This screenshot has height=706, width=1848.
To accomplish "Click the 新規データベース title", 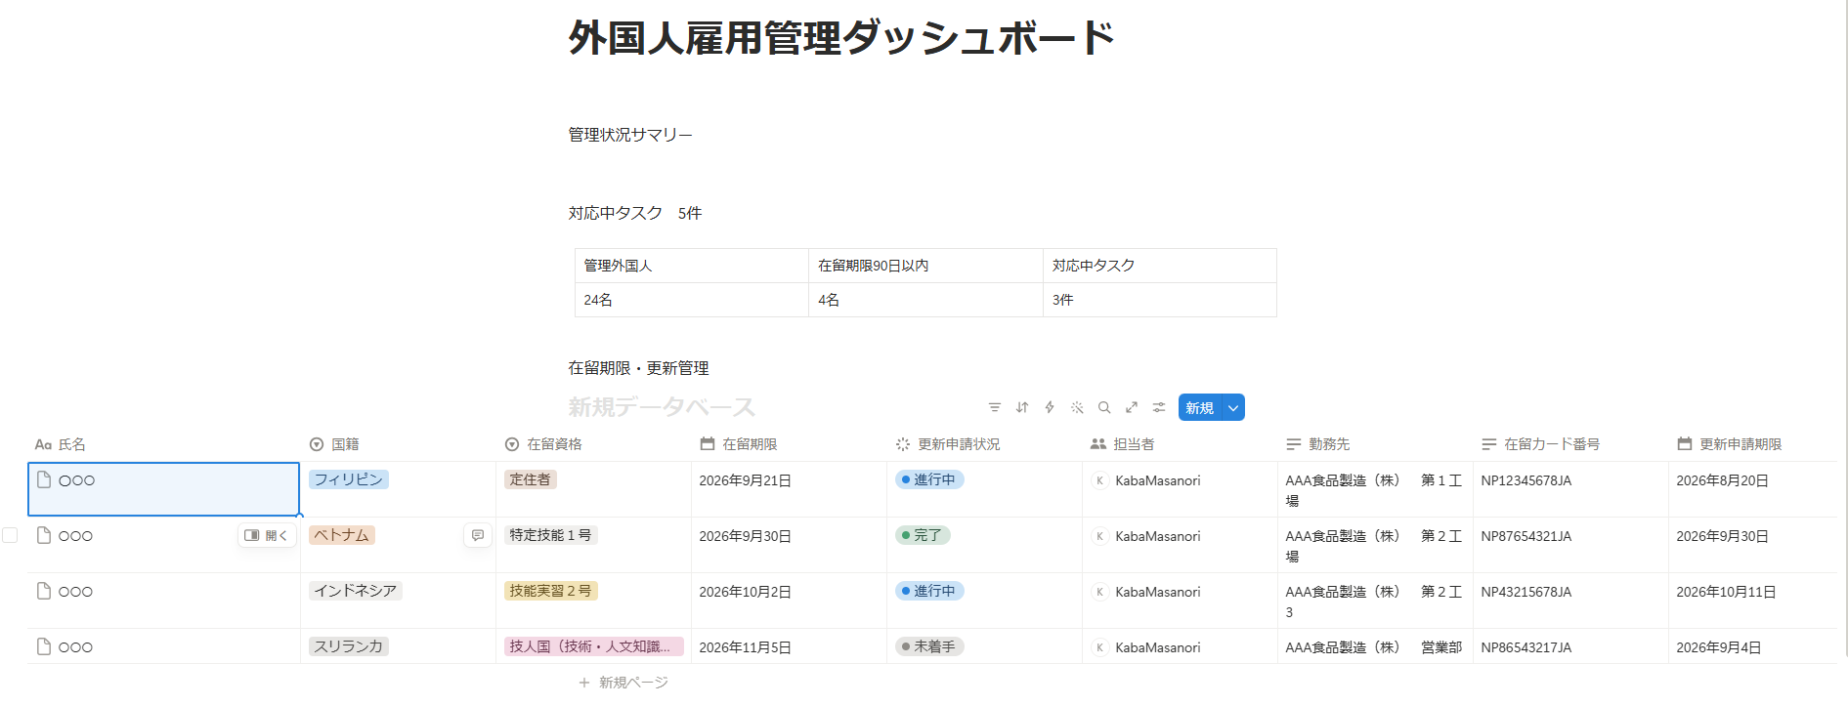I will (662, 407).
